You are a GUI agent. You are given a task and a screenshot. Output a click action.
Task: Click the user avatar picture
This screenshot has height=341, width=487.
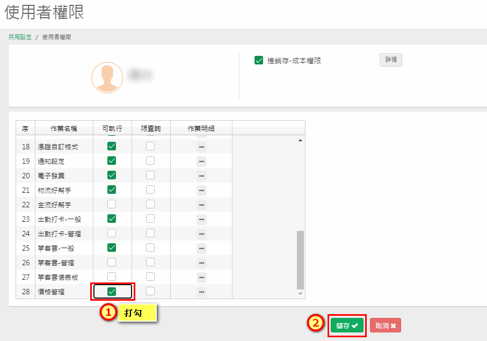click(x=107, y=77)
